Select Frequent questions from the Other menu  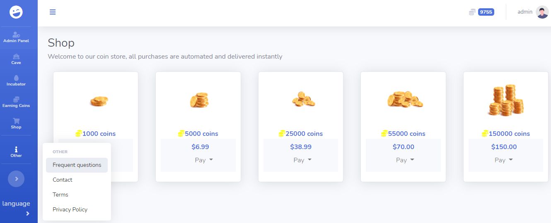point(77,165)
